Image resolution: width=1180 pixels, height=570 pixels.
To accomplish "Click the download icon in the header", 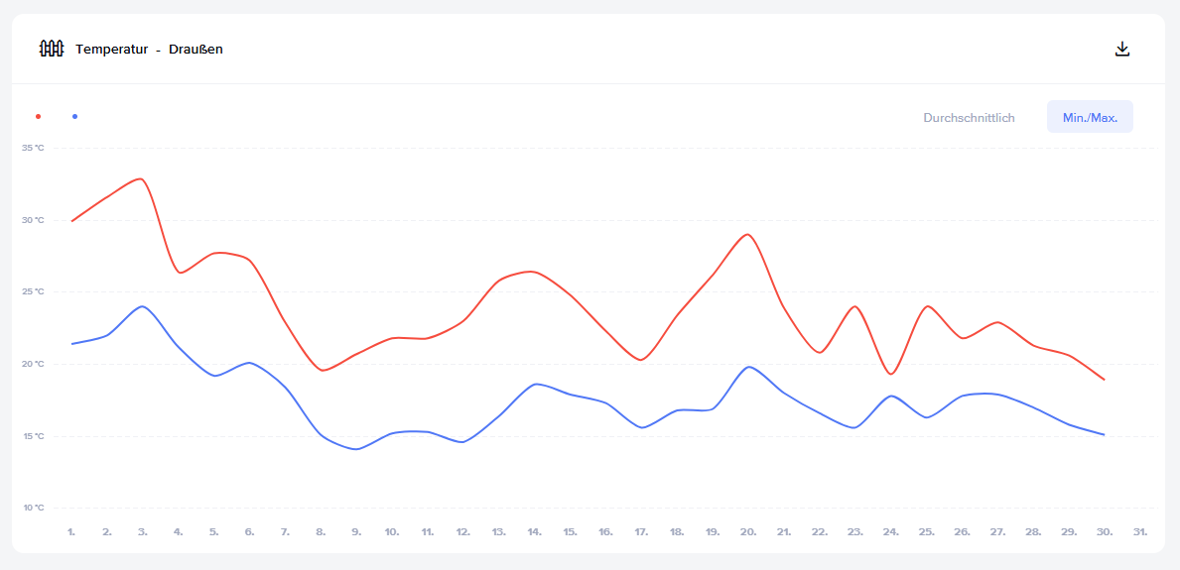I will tap(1122, 49).
